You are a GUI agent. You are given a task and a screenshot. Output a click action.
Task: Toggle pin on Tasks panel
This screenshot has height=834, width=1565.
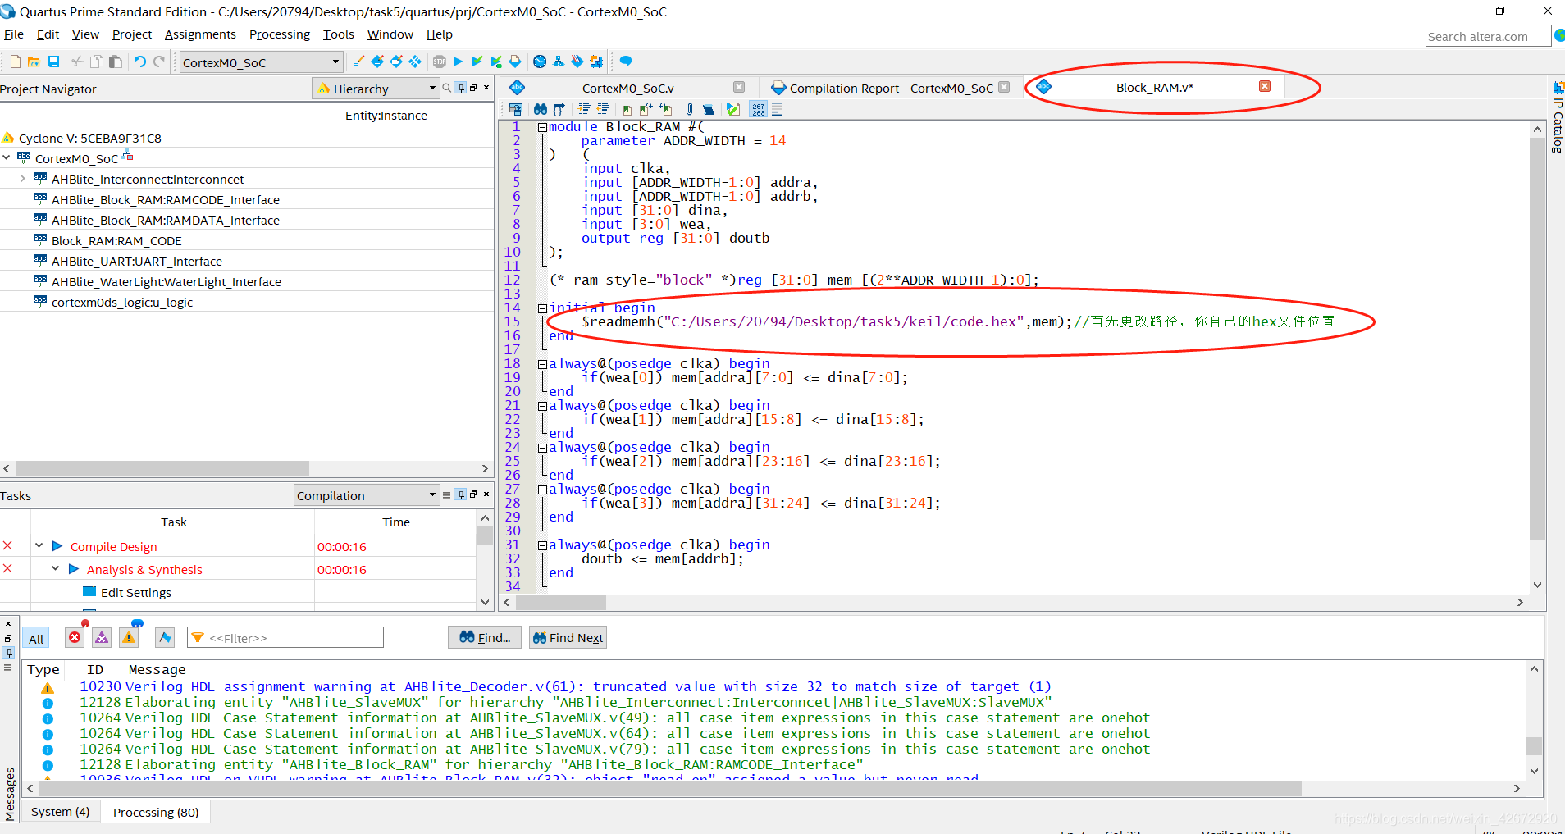point(461,494)
